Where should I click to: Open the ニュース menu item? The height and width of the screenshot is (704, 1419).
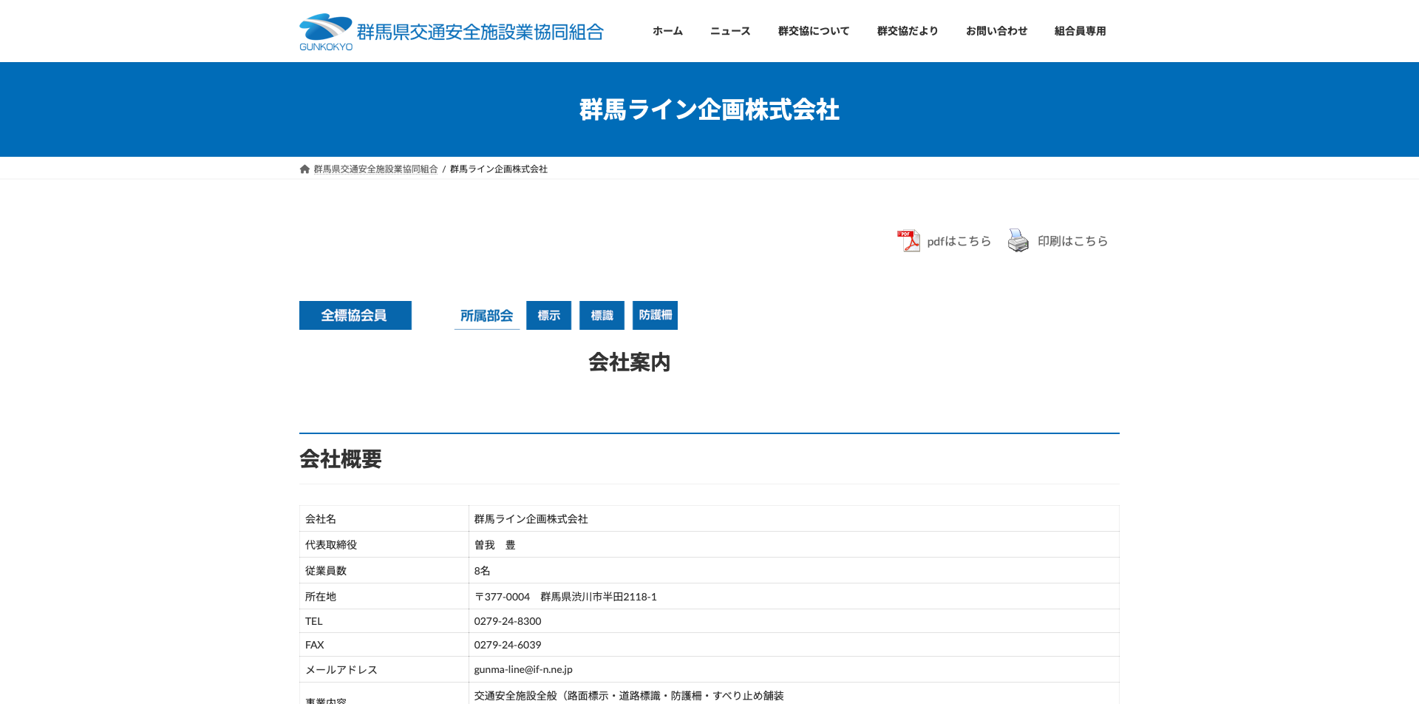pos(730,31)
